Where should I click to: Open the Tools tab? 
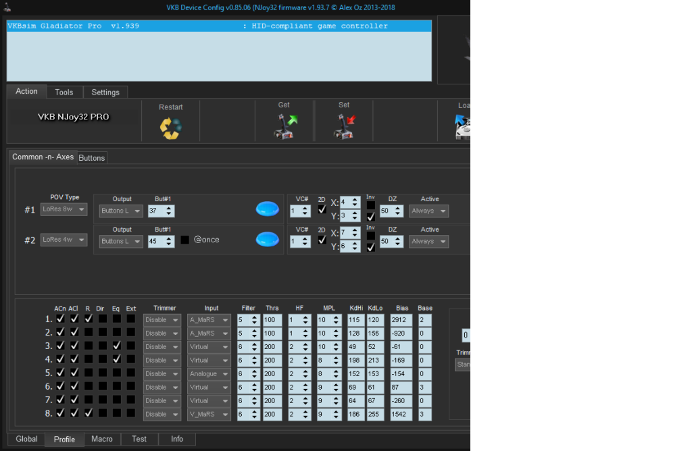64,92
